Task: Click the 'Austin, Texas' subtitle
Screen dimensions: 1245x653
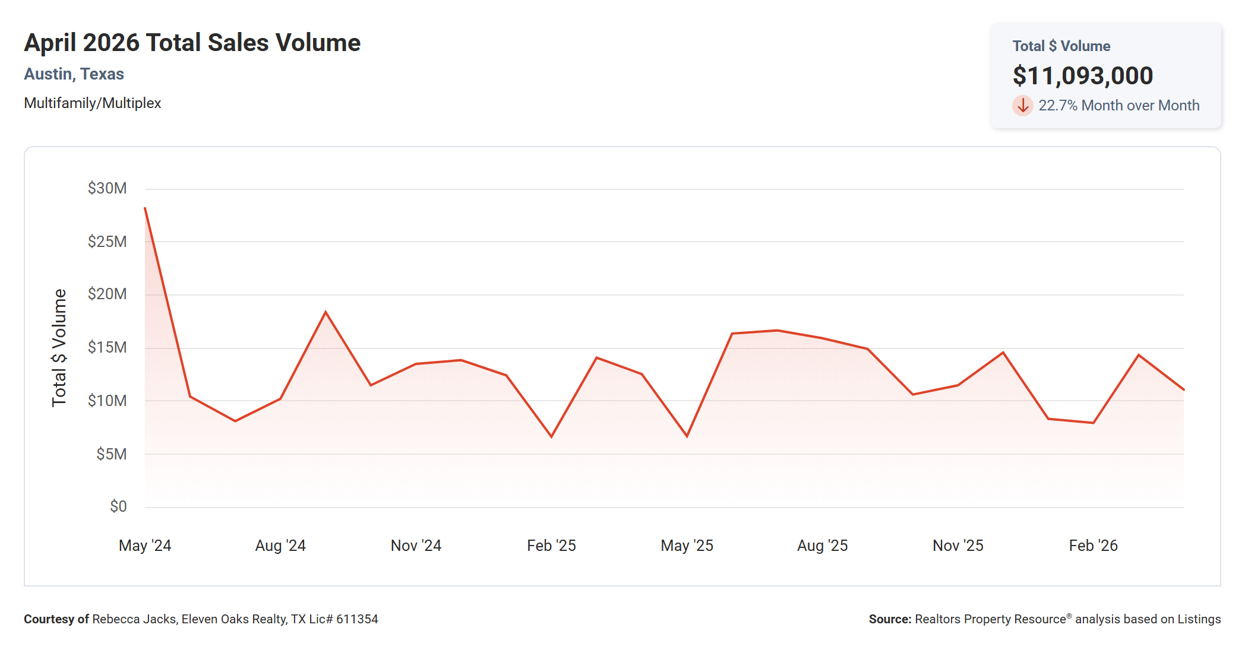Action: [74, 74]
